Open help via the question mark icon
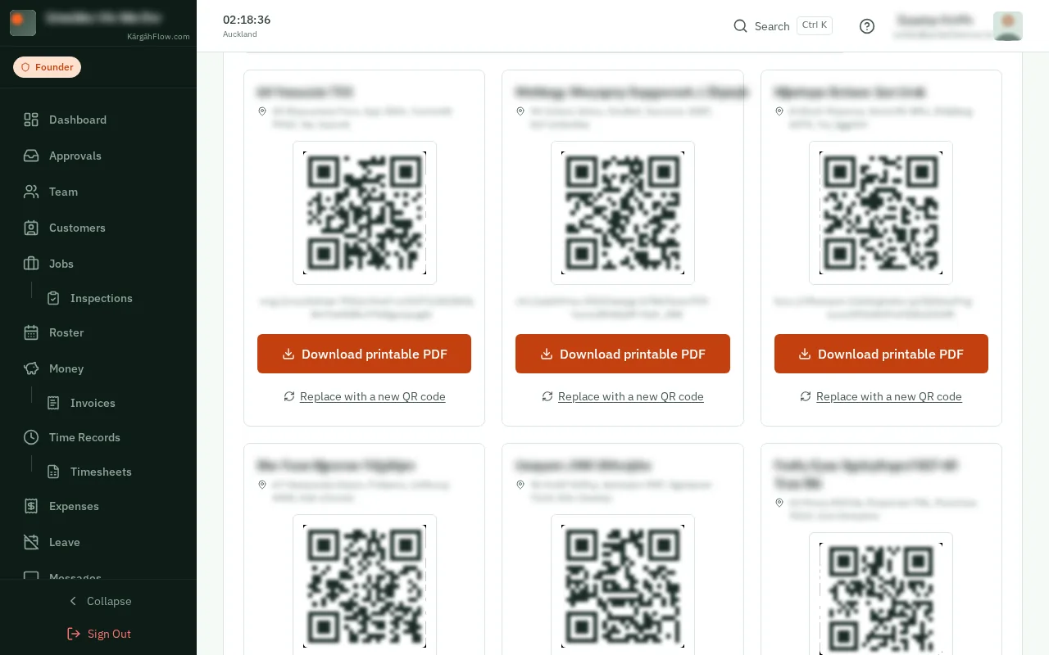 point(867,26)
